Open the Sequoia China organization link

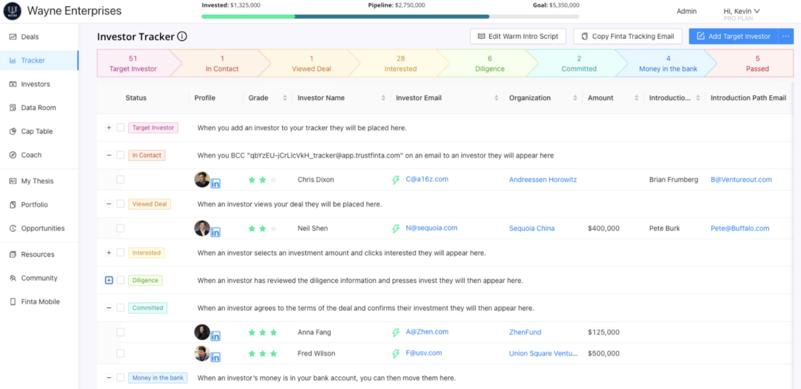click(x=532, y=229)
